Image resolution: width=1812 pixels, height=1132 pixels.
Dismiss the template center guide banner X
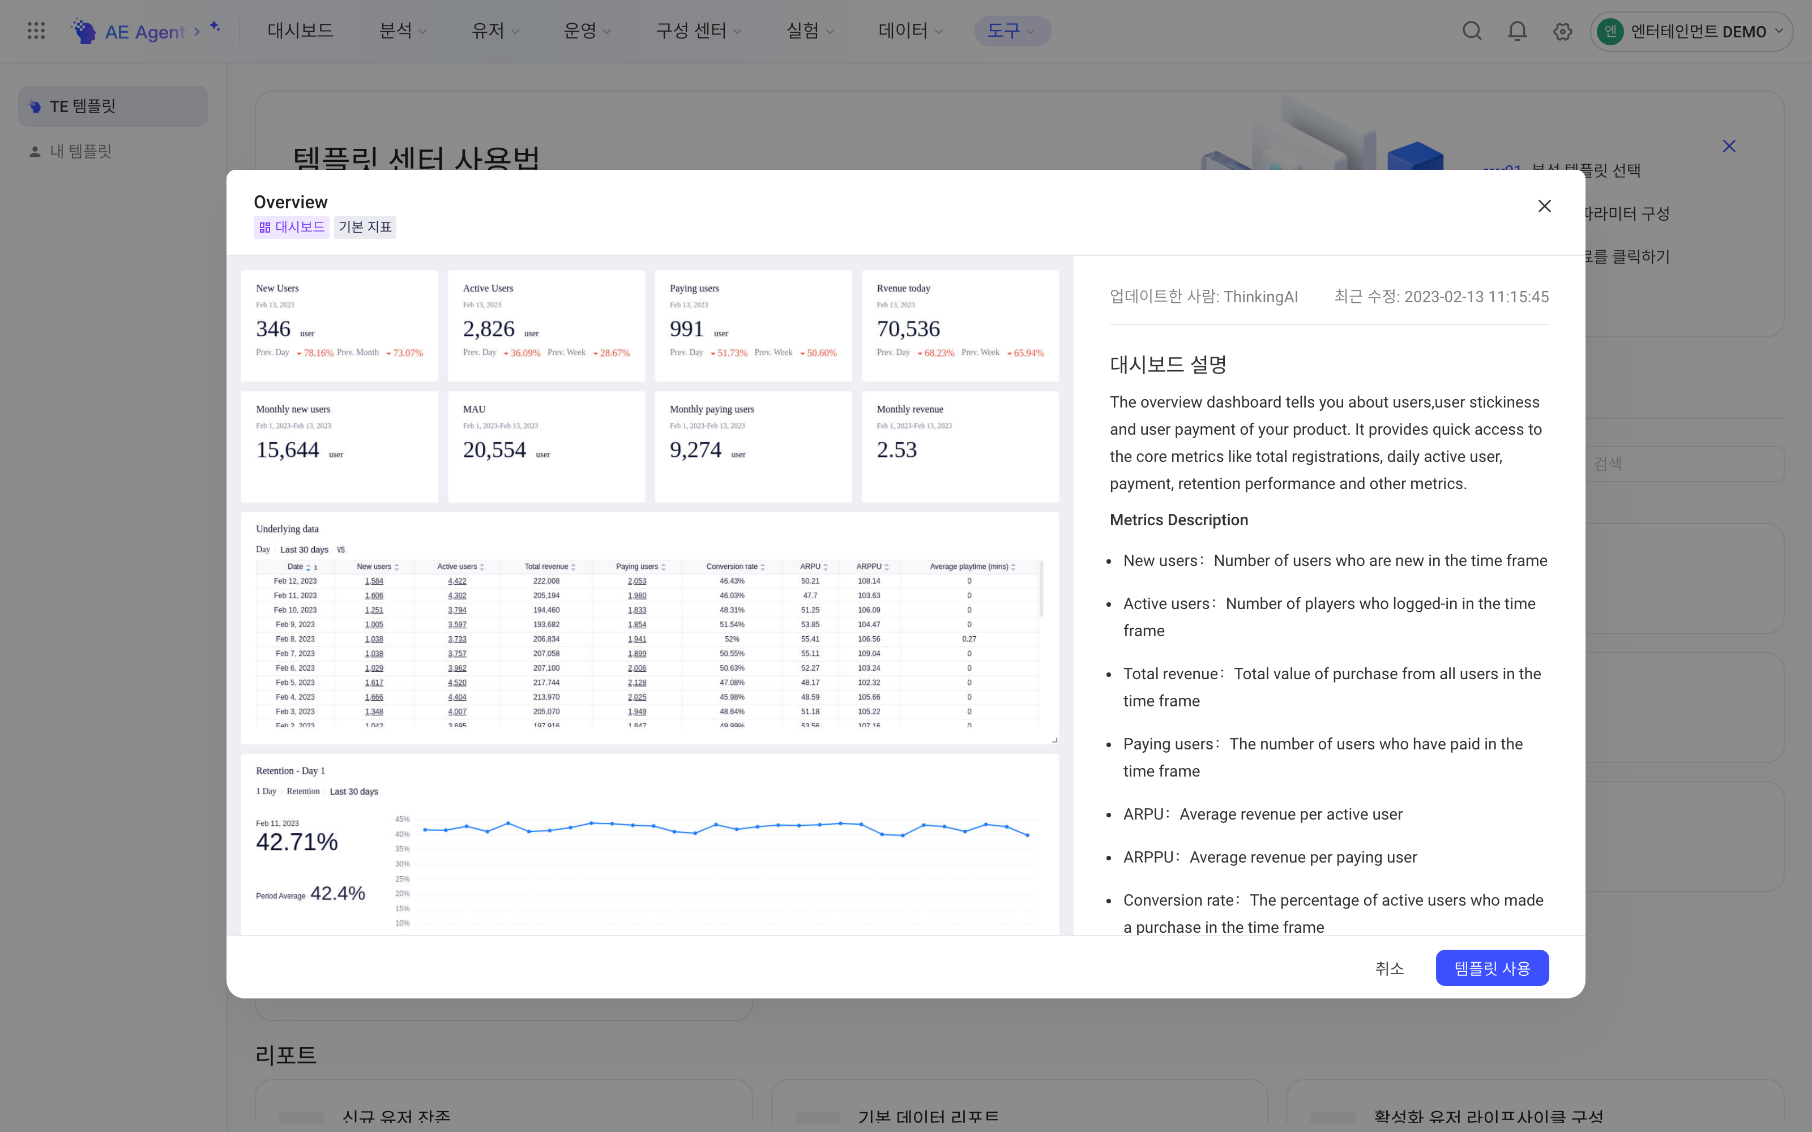pos(1729,146)
